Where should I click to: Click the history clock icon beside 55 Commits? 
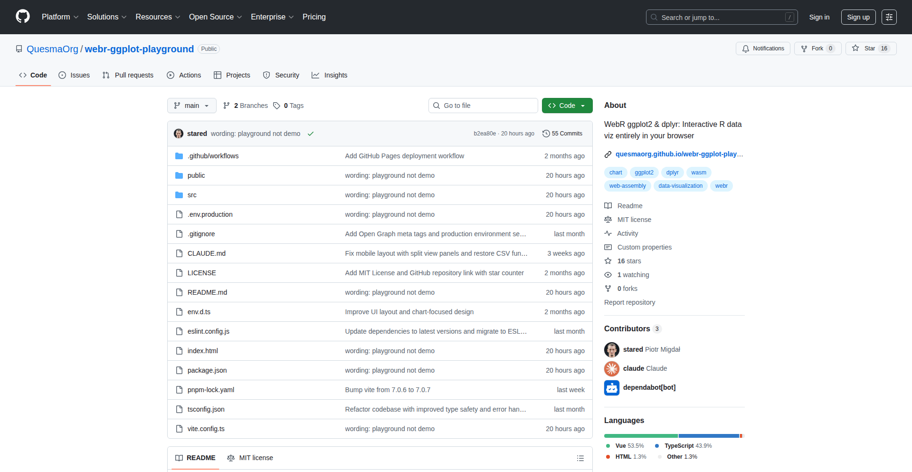point(546,134)
